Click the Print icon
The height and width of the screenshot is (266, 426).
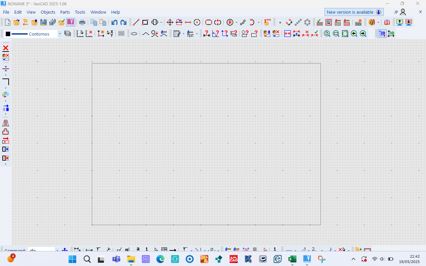click(x=82, y=22)
